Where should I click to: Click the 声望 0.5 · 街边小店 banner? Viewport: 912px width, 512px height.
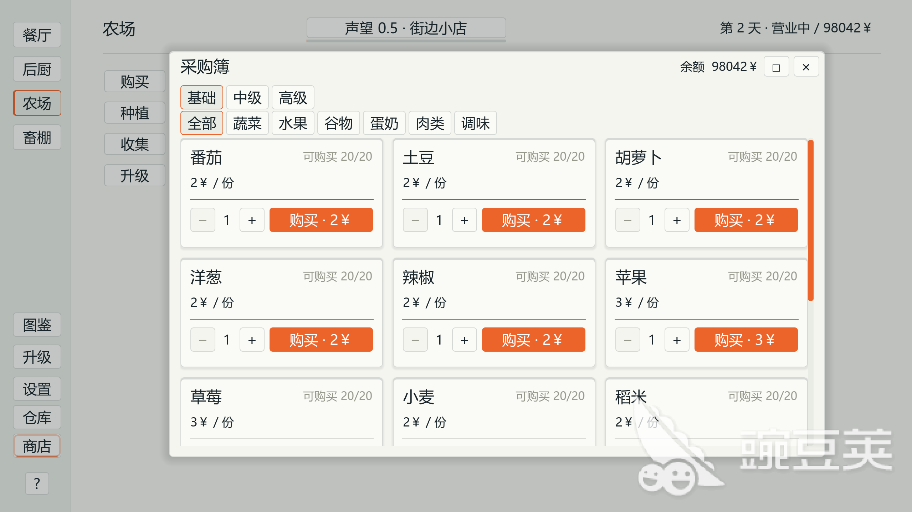406,28
